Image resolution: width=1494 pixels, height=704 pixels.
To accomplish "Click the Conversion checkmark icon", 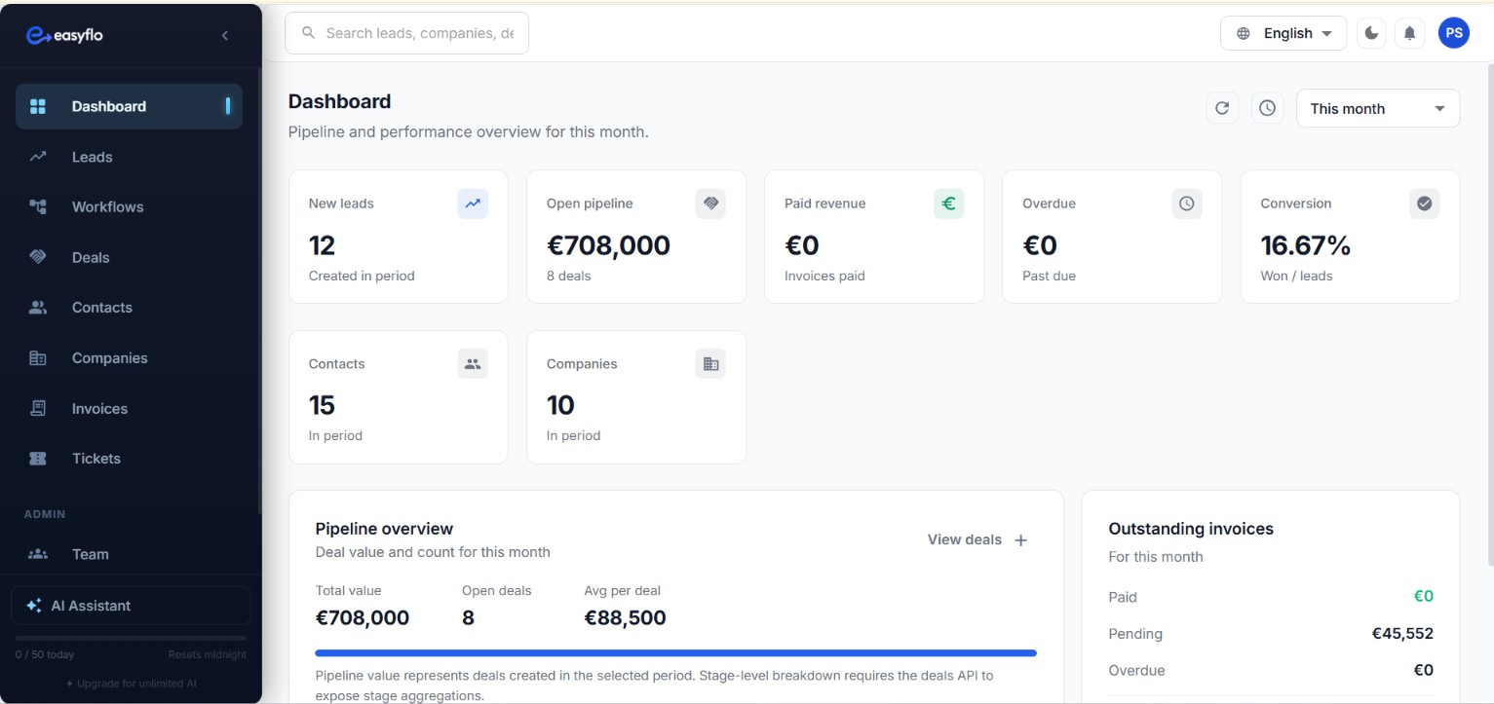I will [1424, 204].
